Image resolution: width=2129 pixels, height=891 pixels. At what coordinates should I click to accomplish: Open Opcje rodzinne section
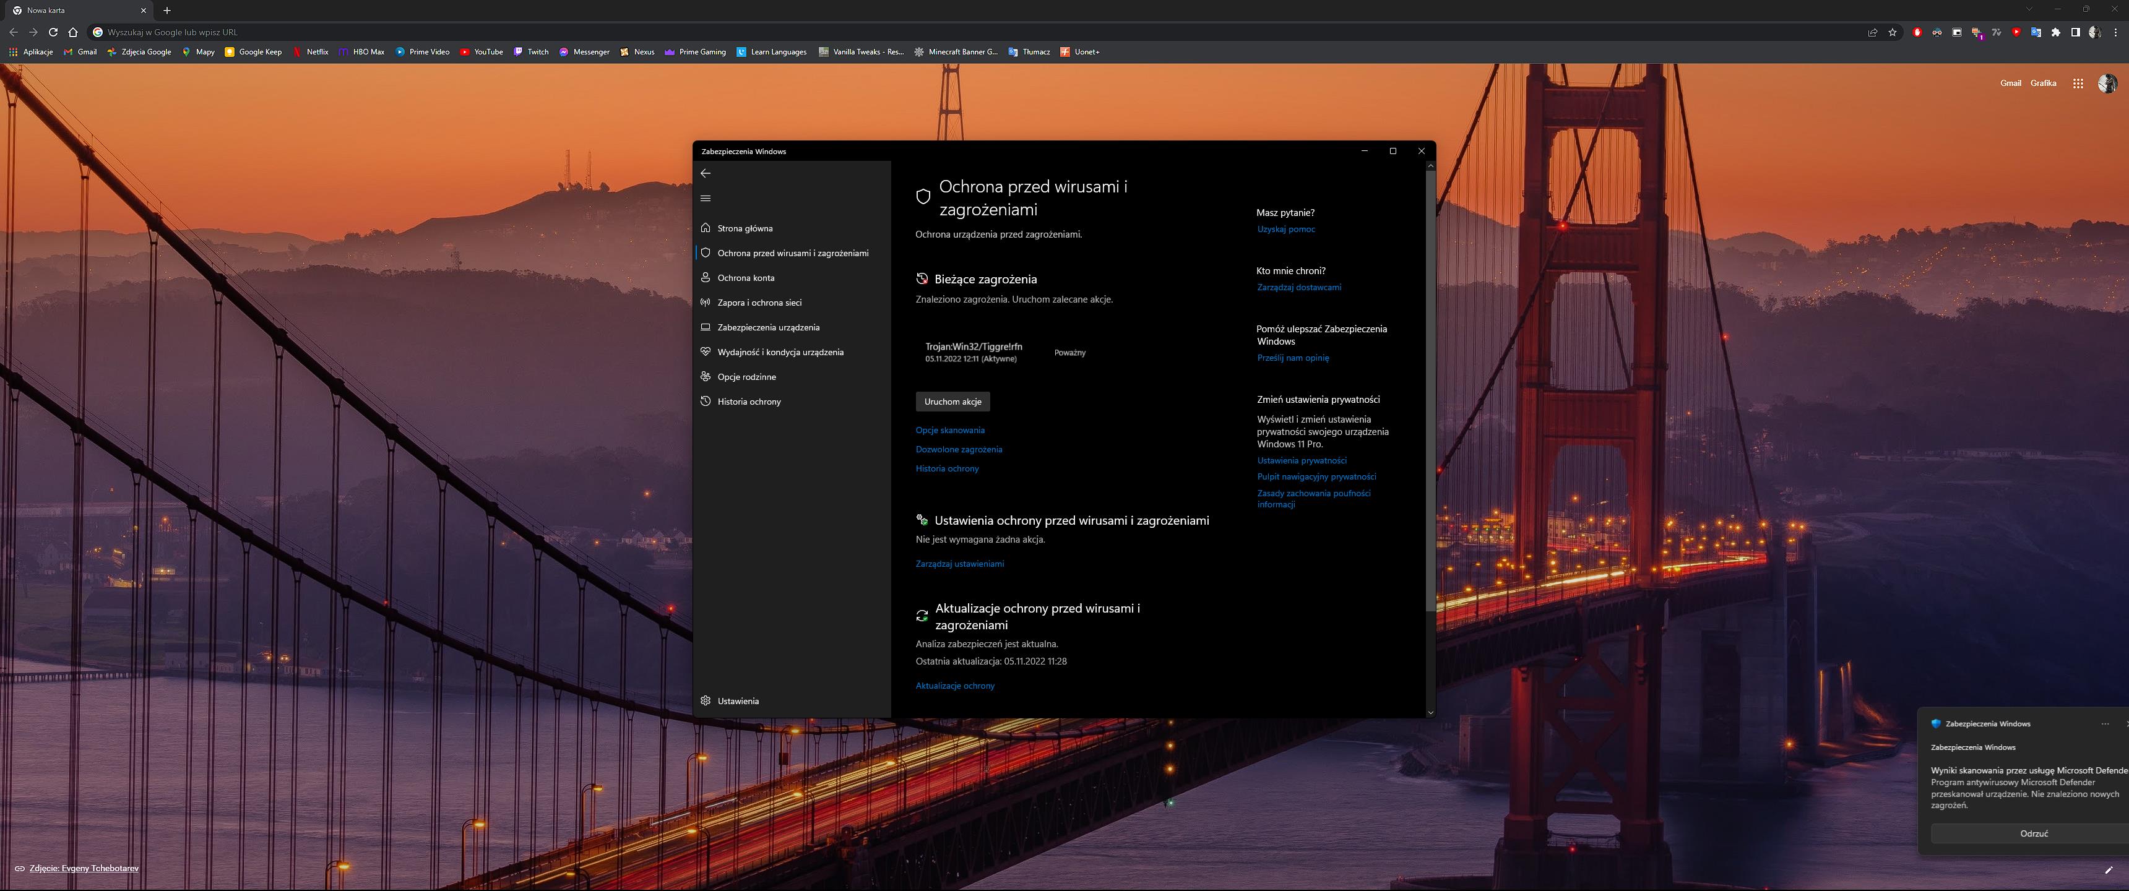tap(746, 377)
